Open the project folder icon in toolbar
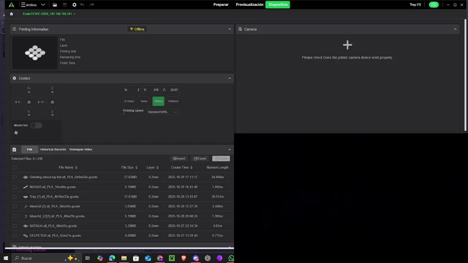Screen dimensions: 468x263 click(55, 5)
